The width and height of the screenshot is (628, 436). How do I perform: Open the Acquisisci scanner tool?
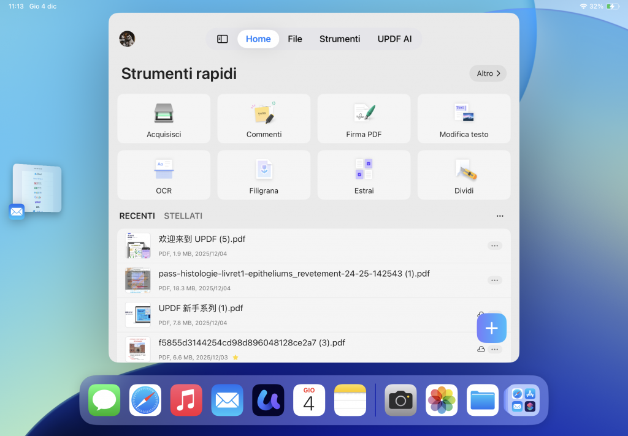coord(164,118)
